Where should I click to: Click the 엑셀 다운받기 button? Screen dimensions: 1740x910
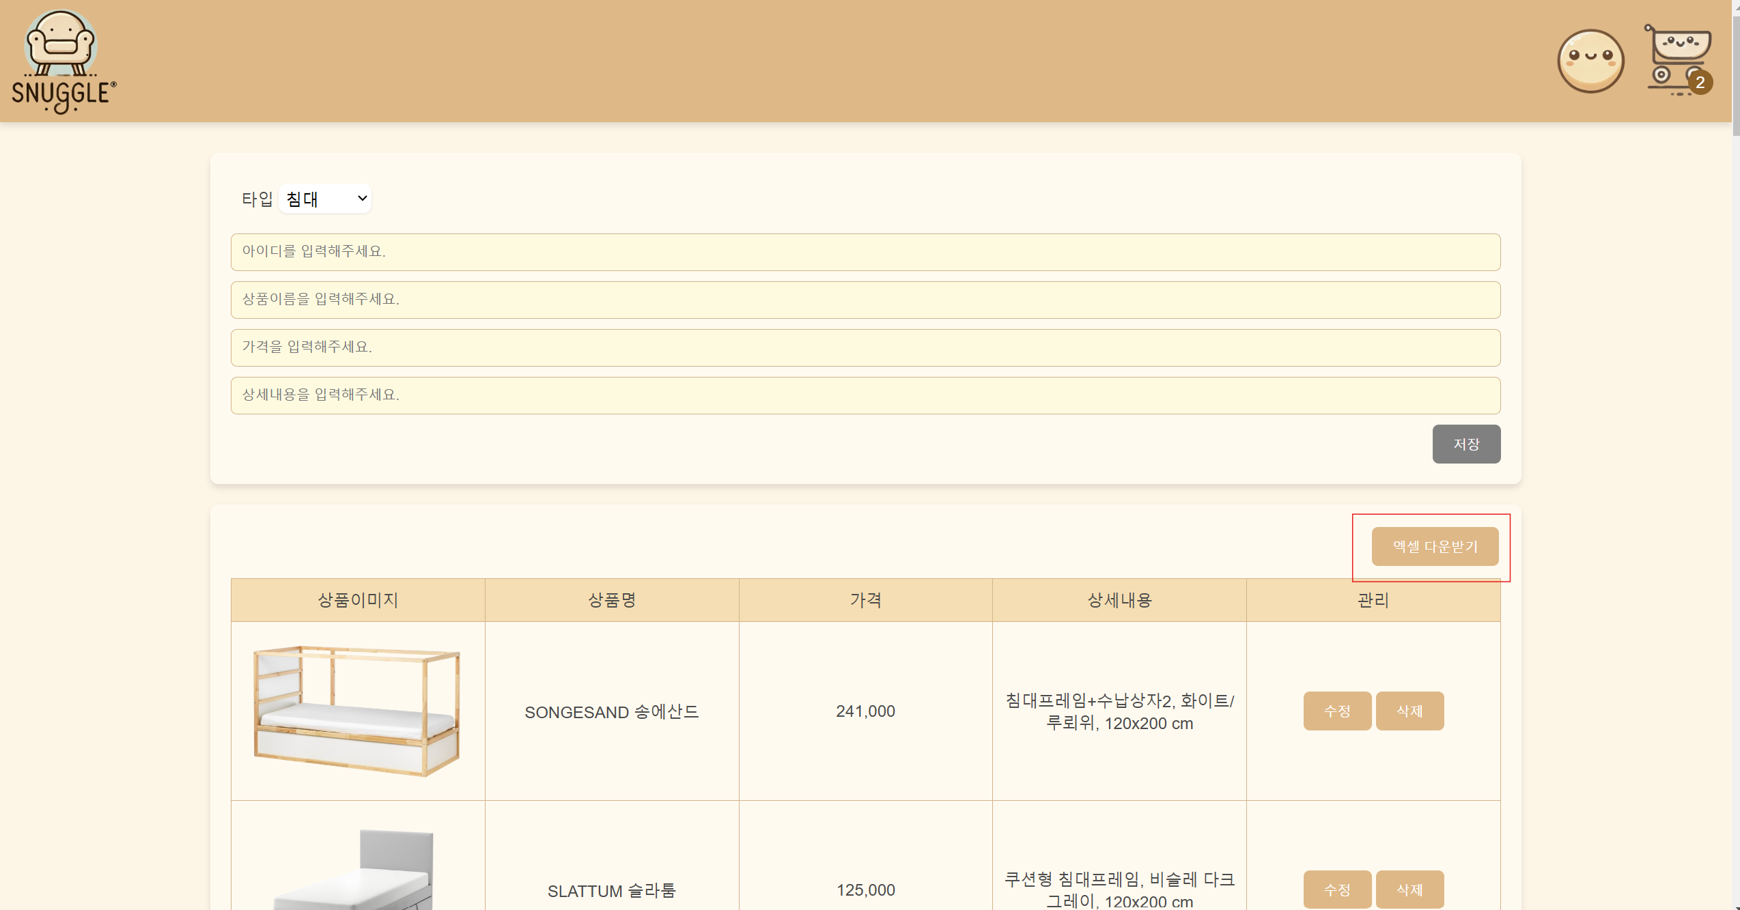pos(1435,546)
